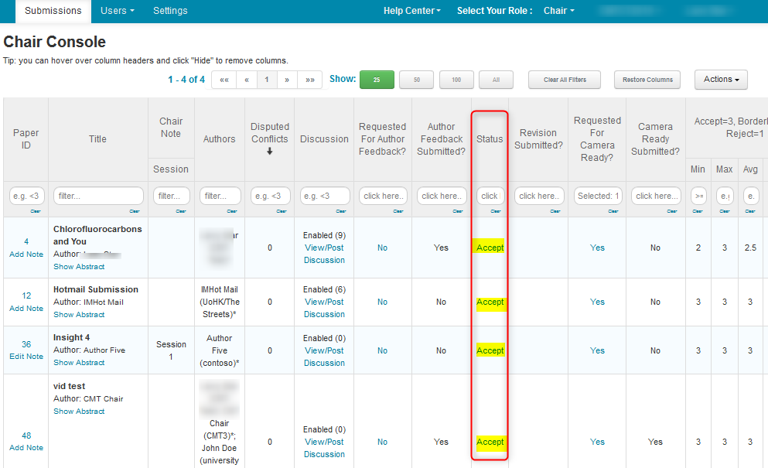Show 50 submissions per page
The width and height of the screenshot is (768, 468).
[x=417, y=80]
